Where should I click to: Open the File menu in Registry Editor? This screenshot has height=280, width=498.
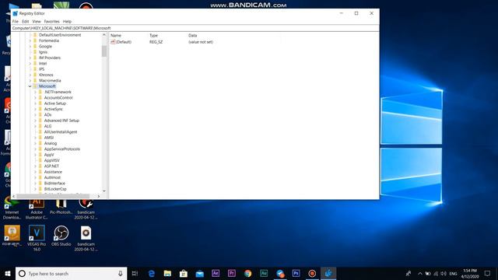point(16,21)
